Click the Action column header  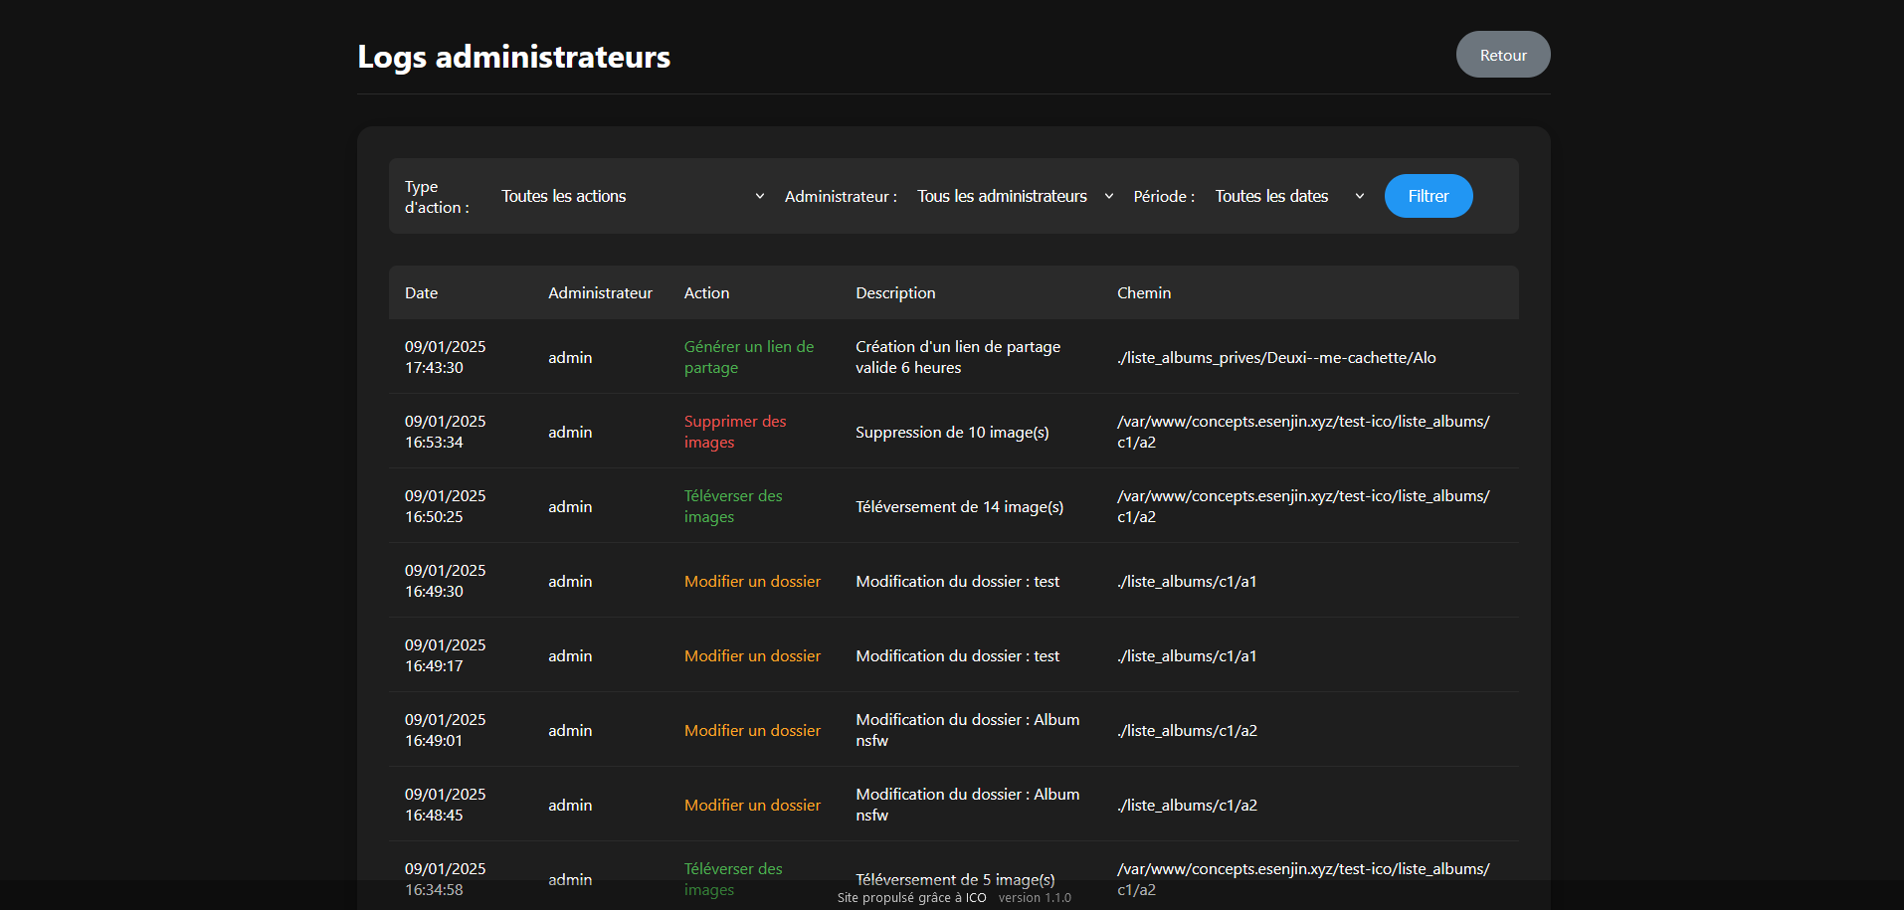click(x=706, y=292)
